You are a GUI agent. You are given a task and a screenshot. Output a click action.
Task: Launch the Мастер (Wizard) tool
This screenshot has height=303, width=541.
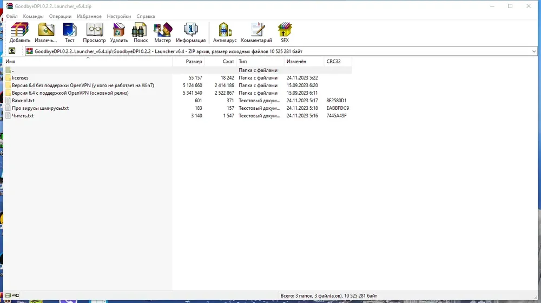[162, 32]
